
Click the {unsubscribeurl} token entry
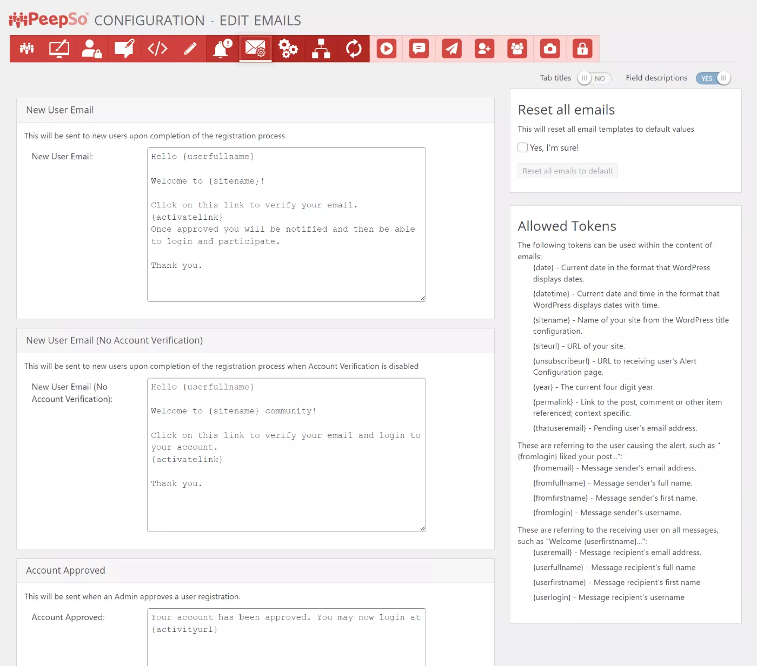tap(615, 367)
